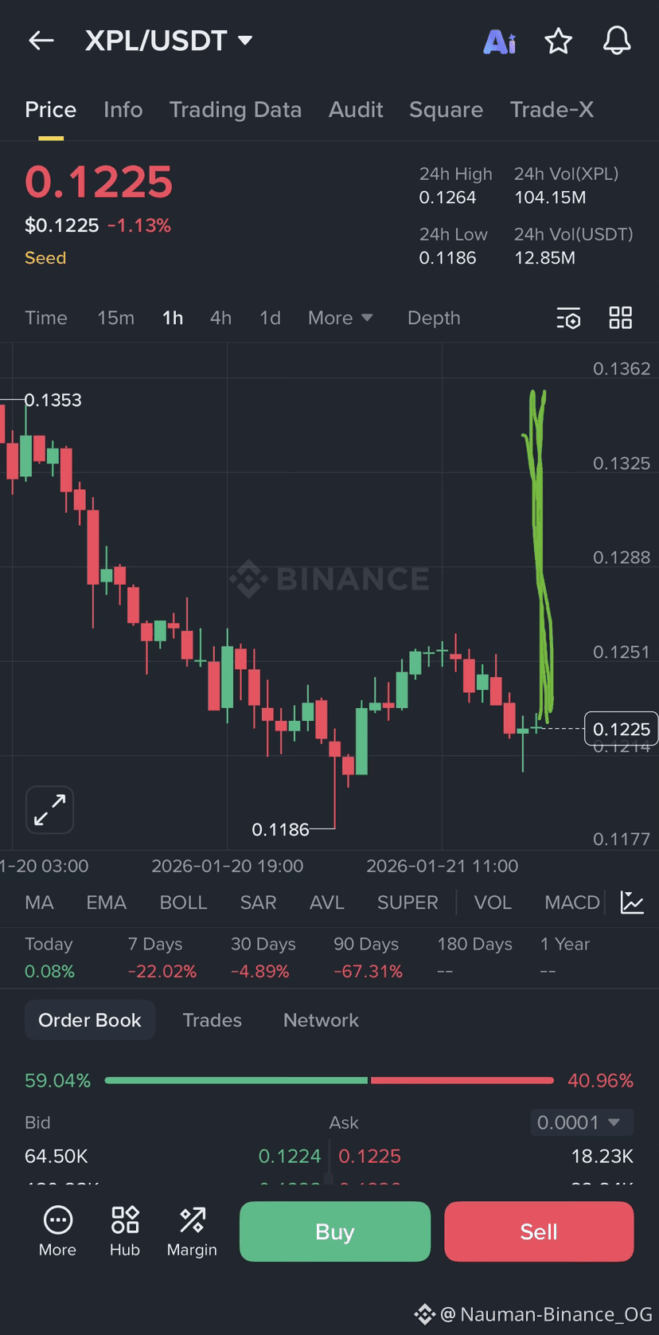Tap the back arrow icon

(41, 41)
